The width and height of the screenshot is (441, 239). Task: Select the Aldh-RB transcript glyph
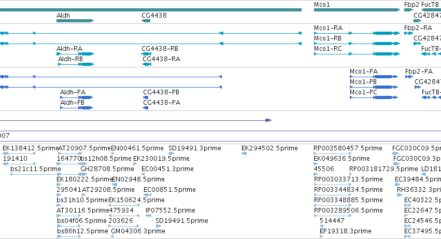[76, 64]
